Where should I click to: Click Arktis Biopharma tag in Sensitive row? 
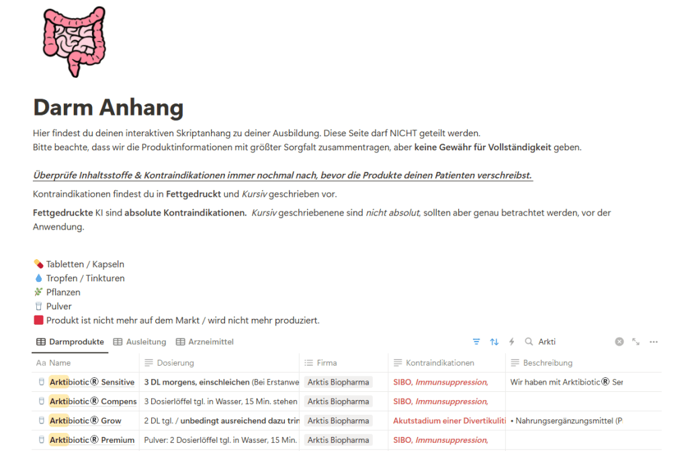pos(339,382)
